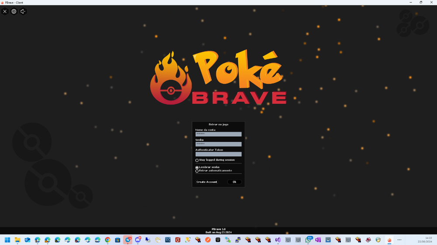
Task: Open the settings gear icon
Action: [14, 11]
